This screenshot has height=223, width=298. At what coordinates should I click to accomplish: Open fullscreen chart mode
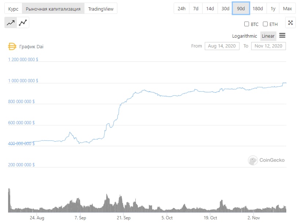290,23
